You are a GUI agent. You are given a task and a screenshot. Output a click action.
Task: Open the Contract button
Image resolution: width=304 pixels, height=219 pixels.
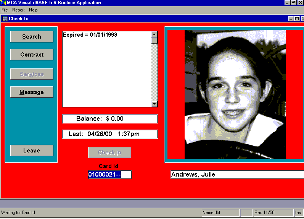coord(32,55)
